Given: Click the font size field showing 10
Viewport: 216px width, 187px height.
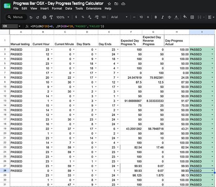Looking at the screenshot, I should (141, 17).
